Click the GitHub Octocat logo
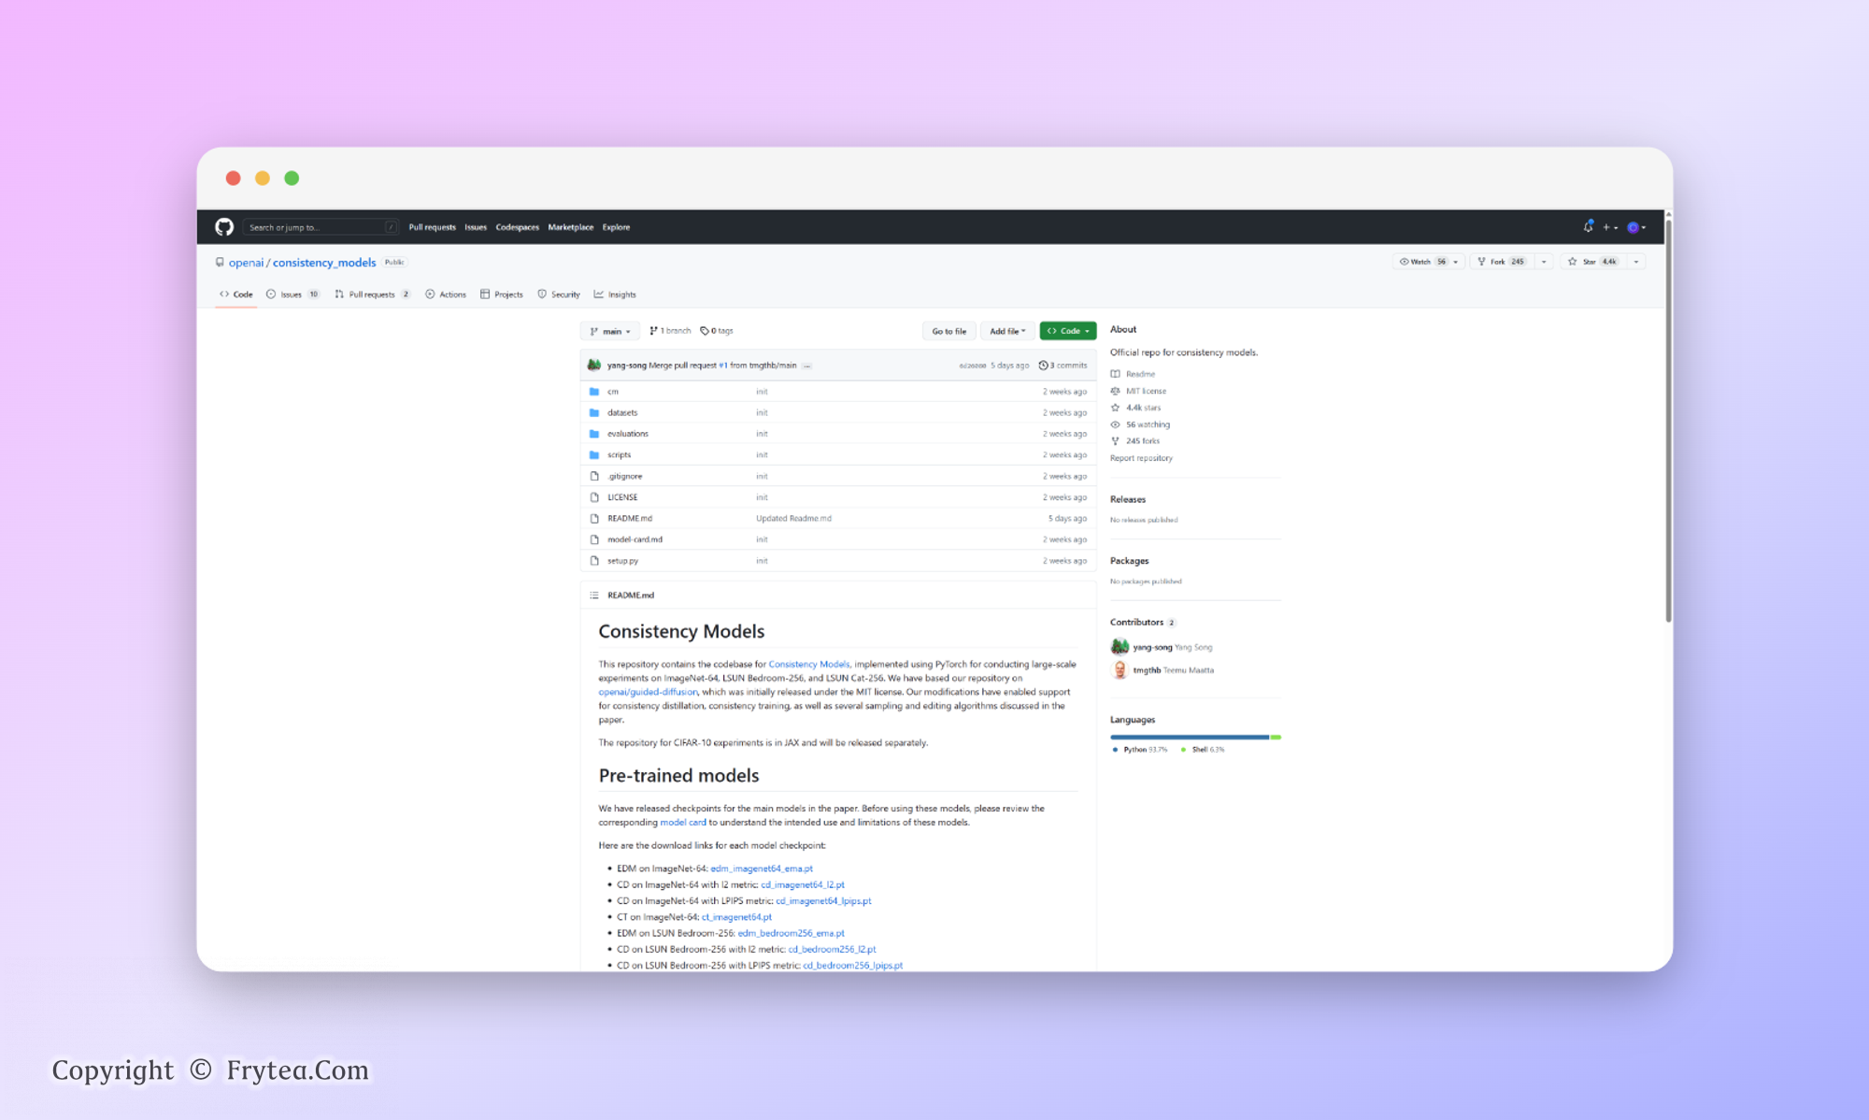The height and width of the screenshot is (1120, 1869). [x=224, y=227]
